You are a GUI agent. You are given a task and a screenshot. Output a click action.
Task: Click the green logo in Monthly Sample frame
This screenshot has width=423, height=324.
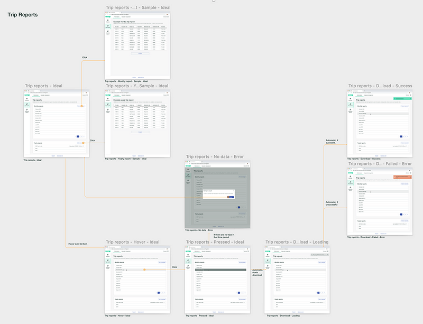(x=108, y=17)
